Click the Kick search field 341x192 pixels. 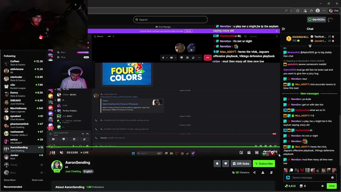(170, 19)
